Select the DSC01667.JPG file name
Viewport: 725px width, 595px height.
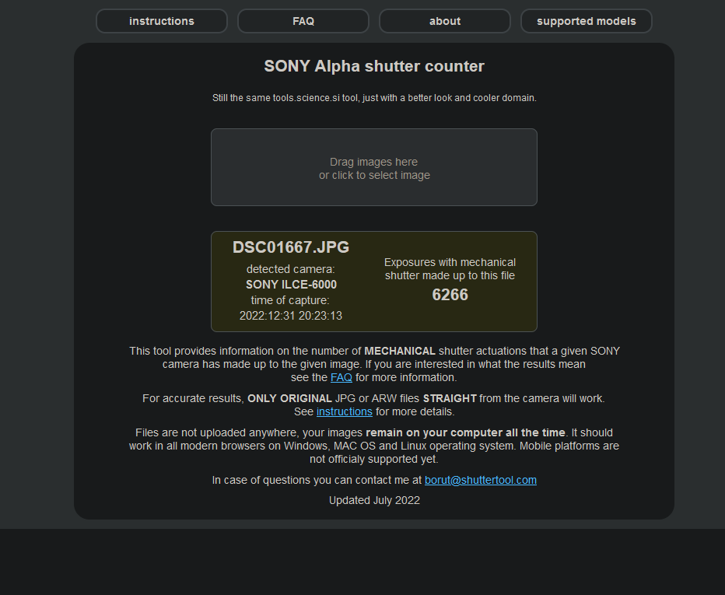coord(291,247)
